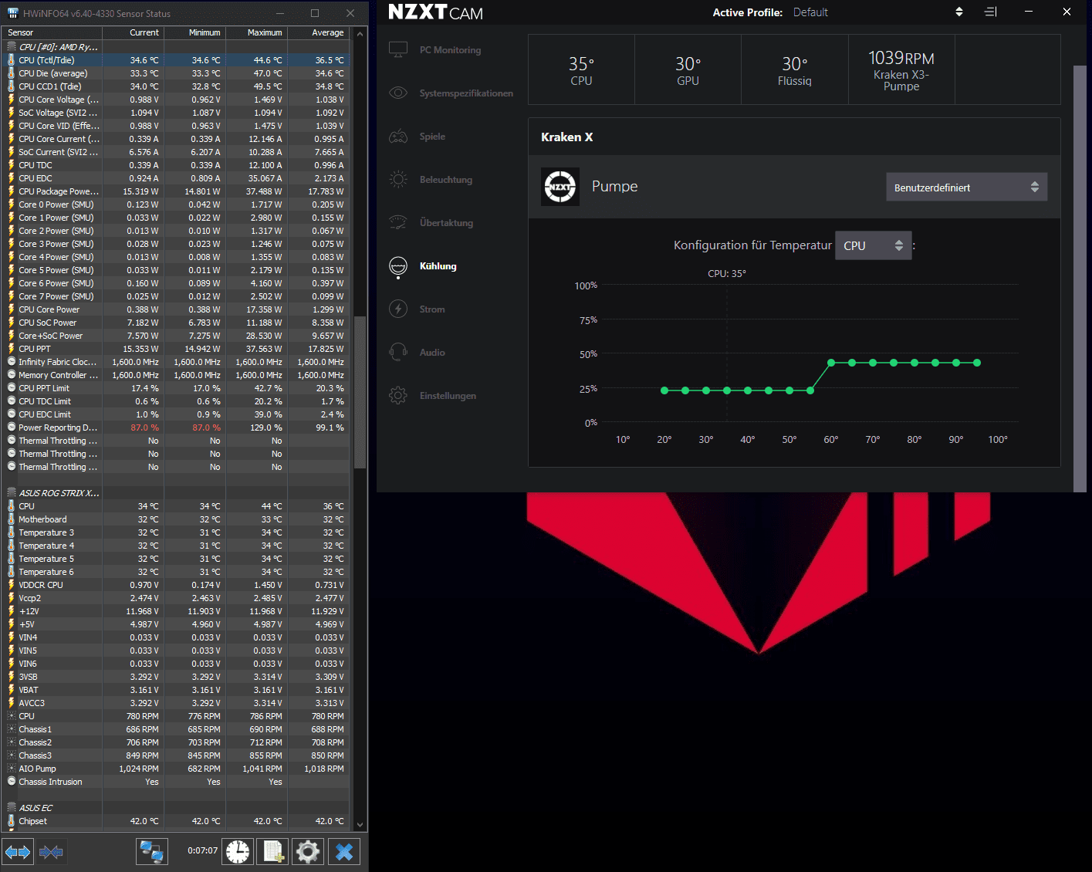The width and height of the screenshot is (1092, 872).
Task: Click the CPU 35° temperature tile
Action: [x=581, y=69]
